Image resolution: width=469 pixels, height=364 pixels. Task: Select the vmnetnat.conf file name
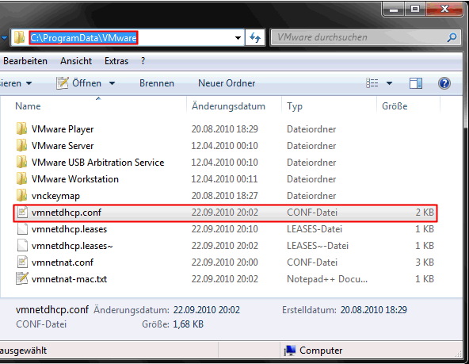[x=63, y=262]
